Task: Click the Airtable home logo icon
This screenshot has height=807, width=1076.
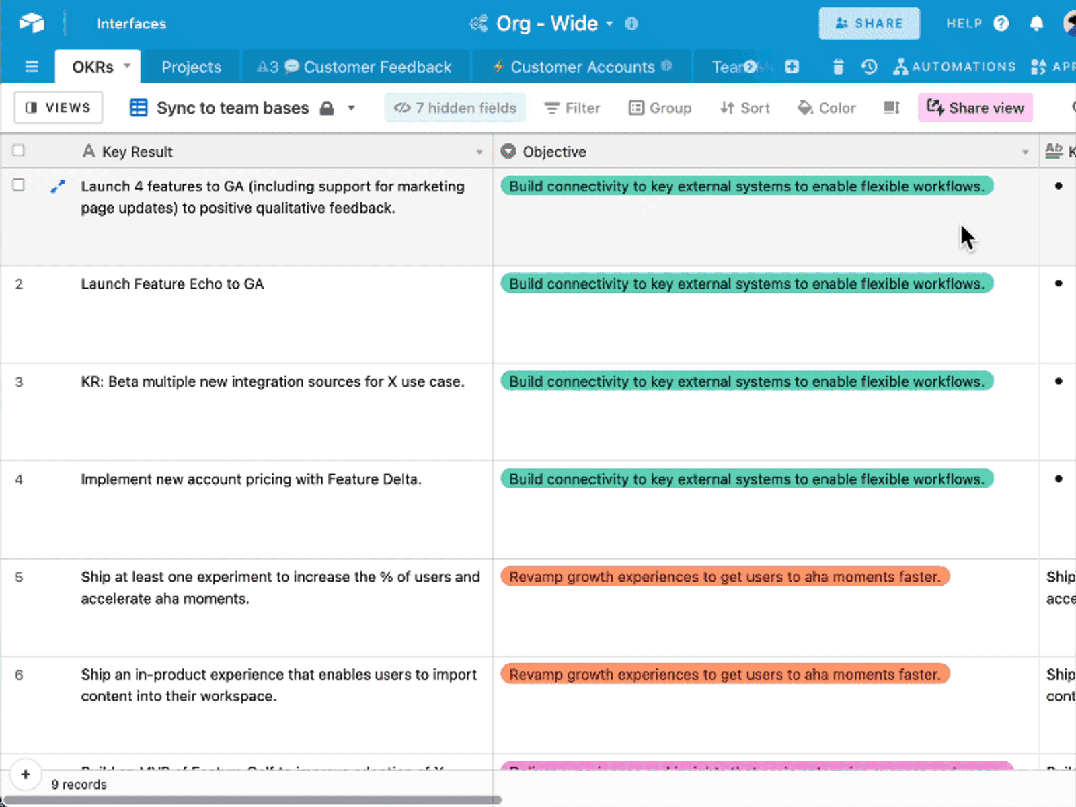Action: 31,24
